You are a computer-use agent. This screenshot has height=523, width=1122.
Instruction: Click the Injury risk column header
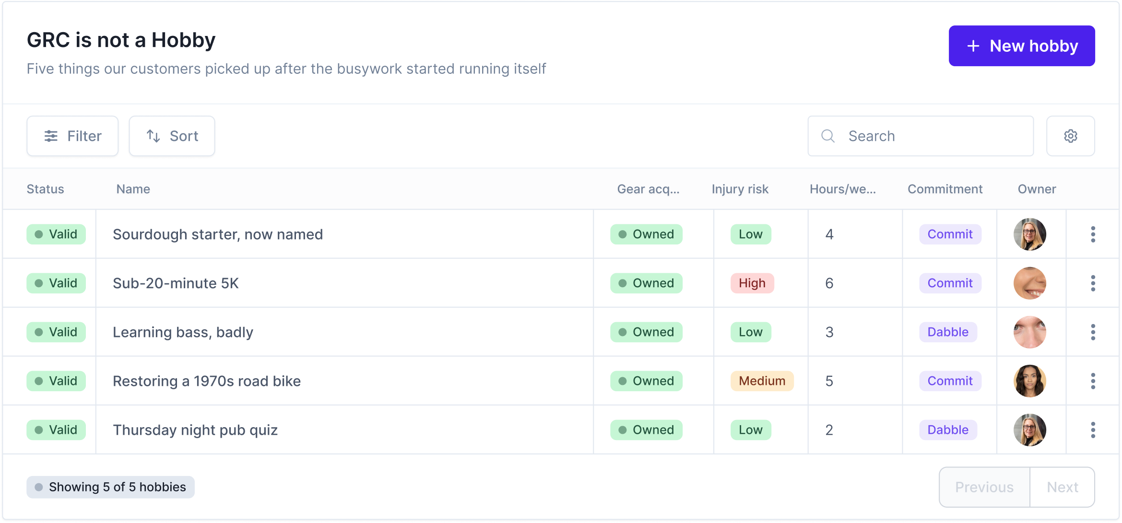[x=740, y=189]
